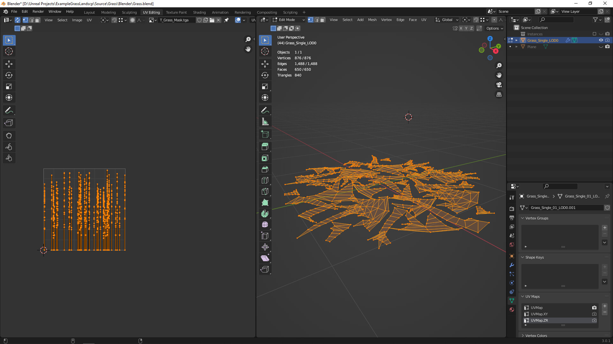The image size is (613, 344).
Task: Select the Knife tool
Action: tap(265, 191)
